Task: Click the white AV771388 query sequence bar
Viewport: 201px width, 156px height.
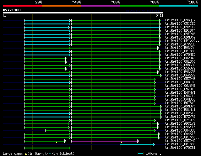Action: [x=83, y=13]
